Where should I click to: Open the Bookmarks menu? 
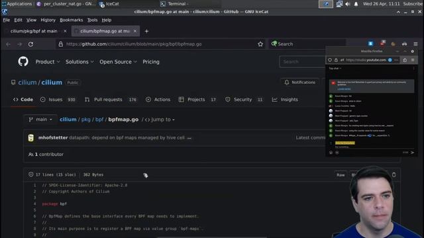[72, 20]
